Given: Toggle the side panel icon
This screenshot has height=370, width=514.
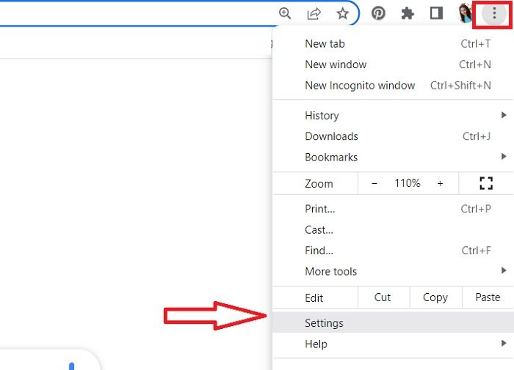Looking at the screenshot, I should (x=436, y=13).
